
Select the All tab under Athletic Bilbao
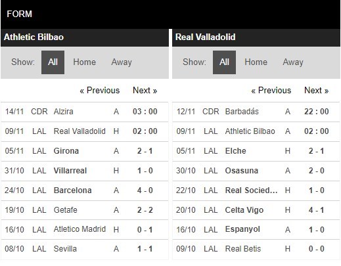pos(53,62)
